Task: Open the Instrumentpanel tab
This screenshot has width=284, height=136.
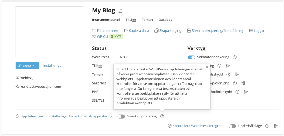Action: pos(106,20)
